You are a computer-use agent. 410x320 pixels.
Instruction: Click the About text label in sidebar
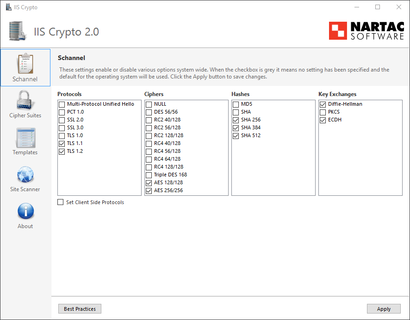(25, 226)
